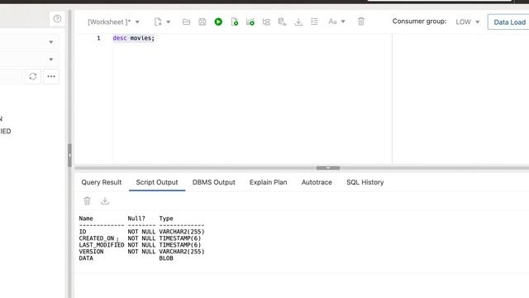Image resolution: width=529 pixels, height=298 pixels.
Task: Click the run script icon
Action: click(235, 22)
